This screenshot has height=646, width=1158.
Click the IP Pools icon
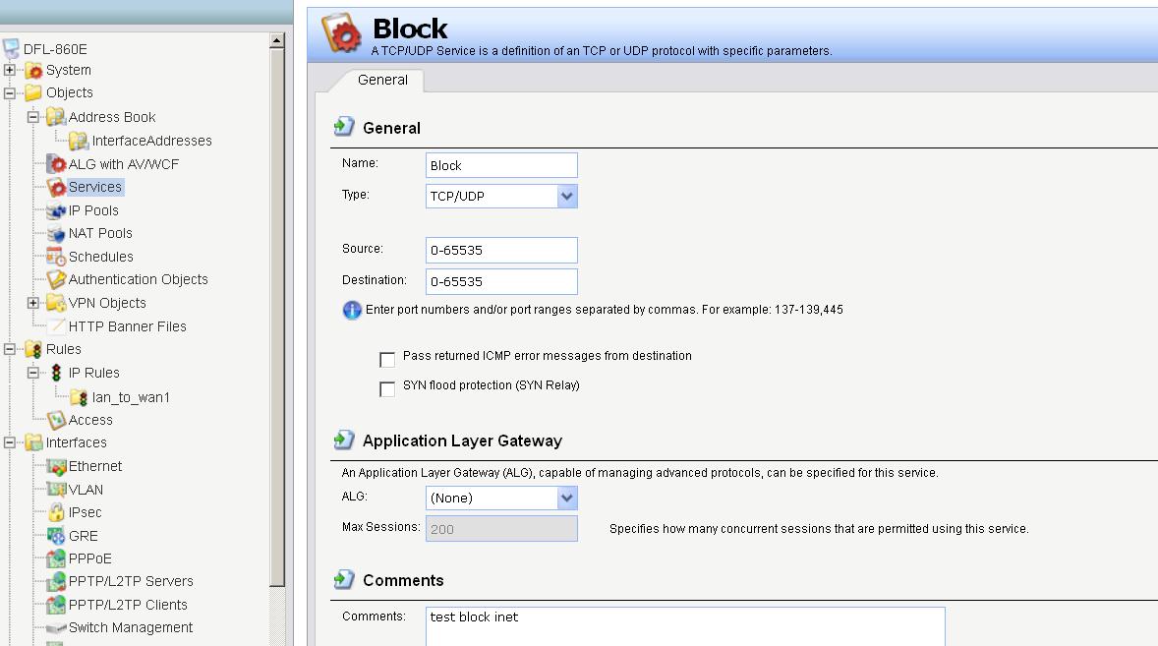tap(56, 210)
